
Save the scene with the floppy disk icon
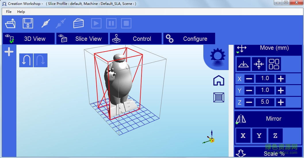(x=28, y=24)
